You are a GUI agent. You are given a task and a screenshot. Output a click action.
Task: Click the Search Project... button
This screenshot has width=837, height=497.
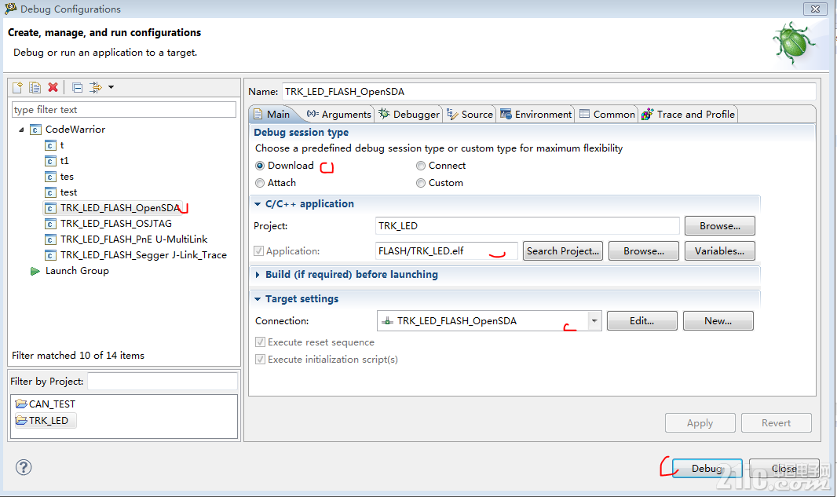[x=563, y=251]
